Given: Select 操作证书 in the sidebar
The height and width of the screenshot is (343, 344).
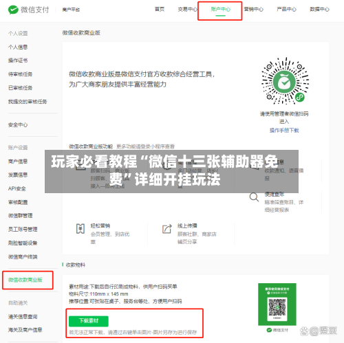Looking at the screenshot, I should point(18,60).
